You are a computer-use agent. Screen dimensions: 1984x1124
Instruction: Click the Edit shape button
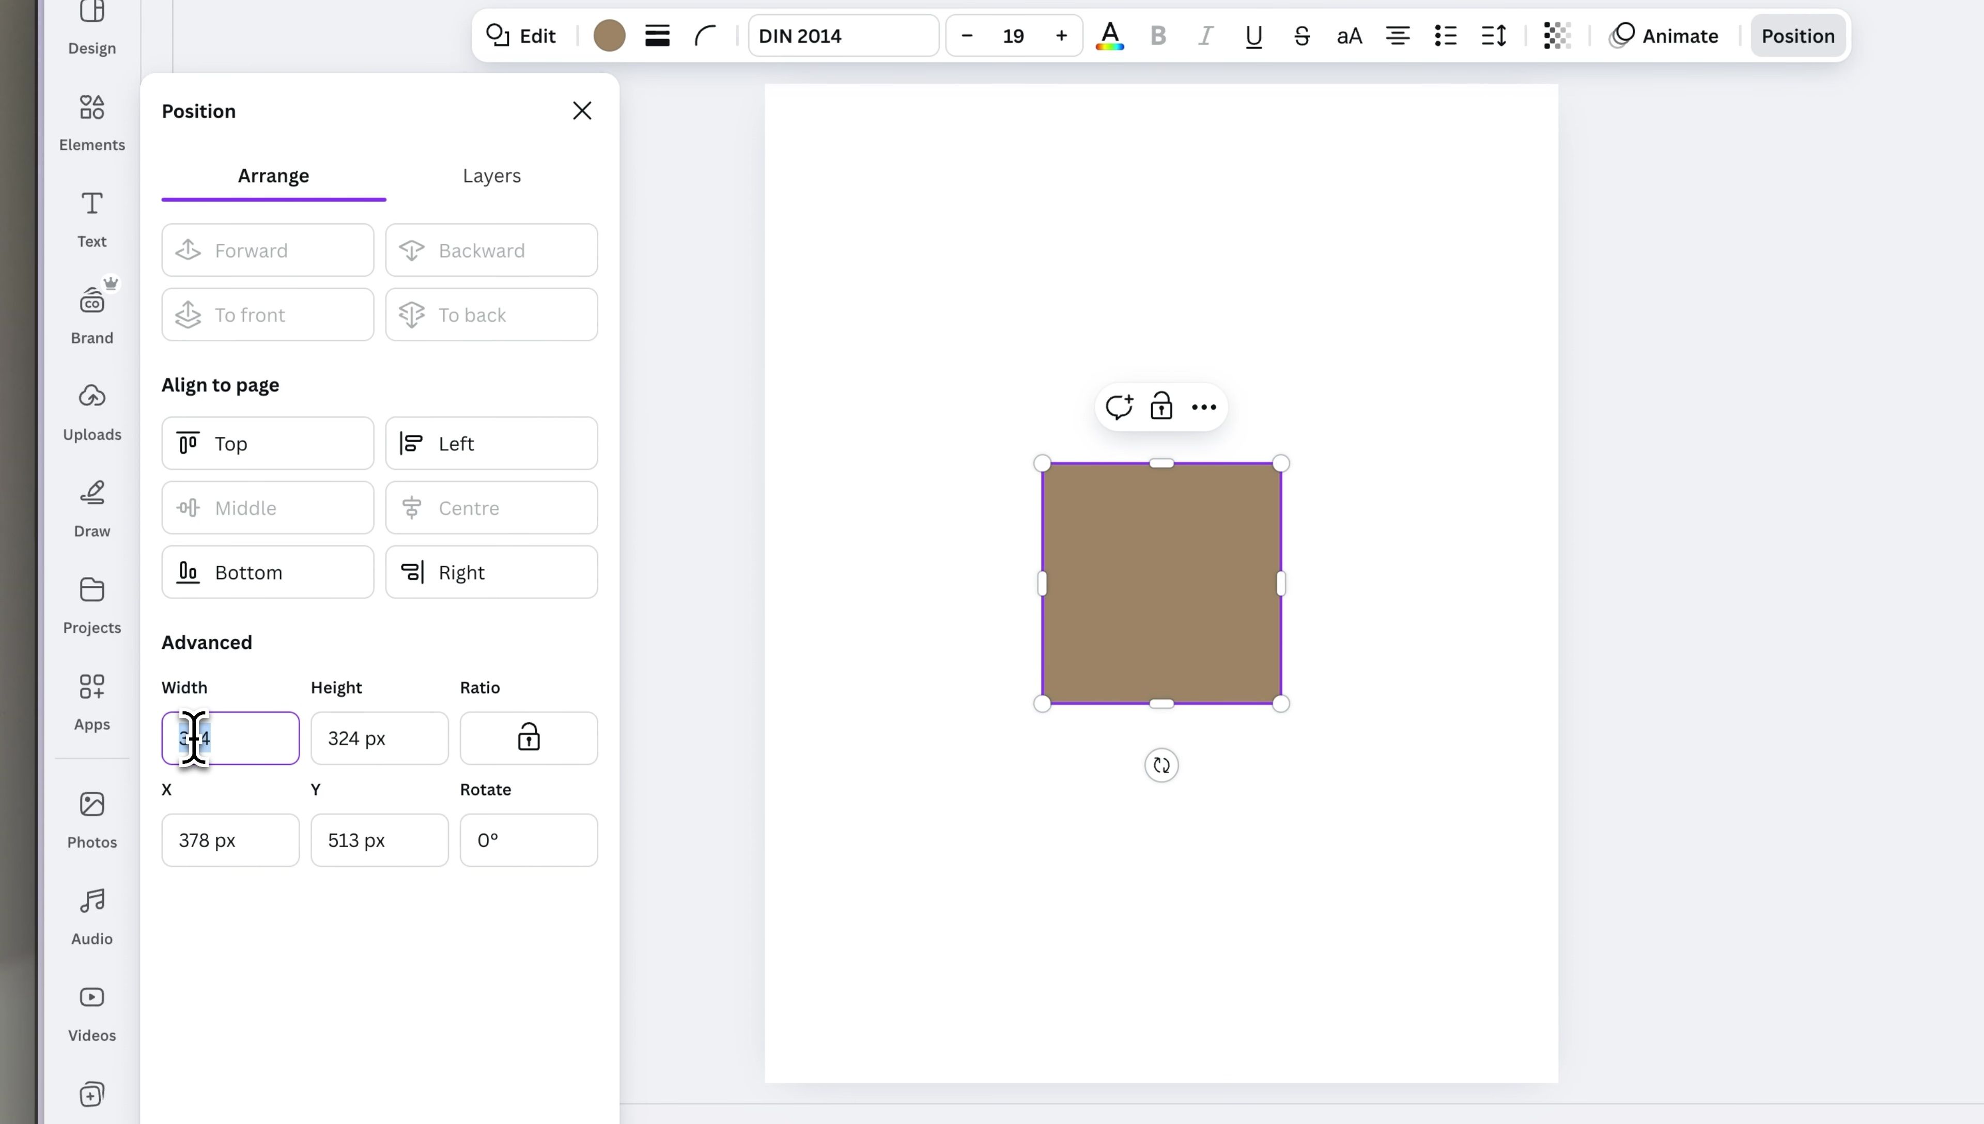[521, 36]
